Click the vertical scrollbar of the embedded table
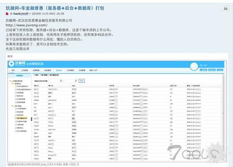Image resolution: width=233 pixels, height=167 pixels. point(223,117)
